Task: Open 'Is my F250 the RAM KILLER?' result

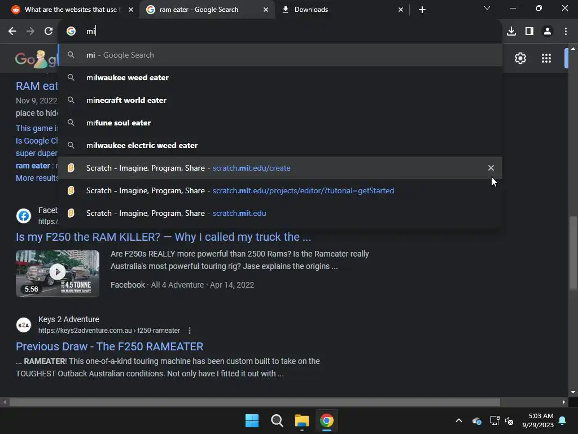Action: [163, 237]
